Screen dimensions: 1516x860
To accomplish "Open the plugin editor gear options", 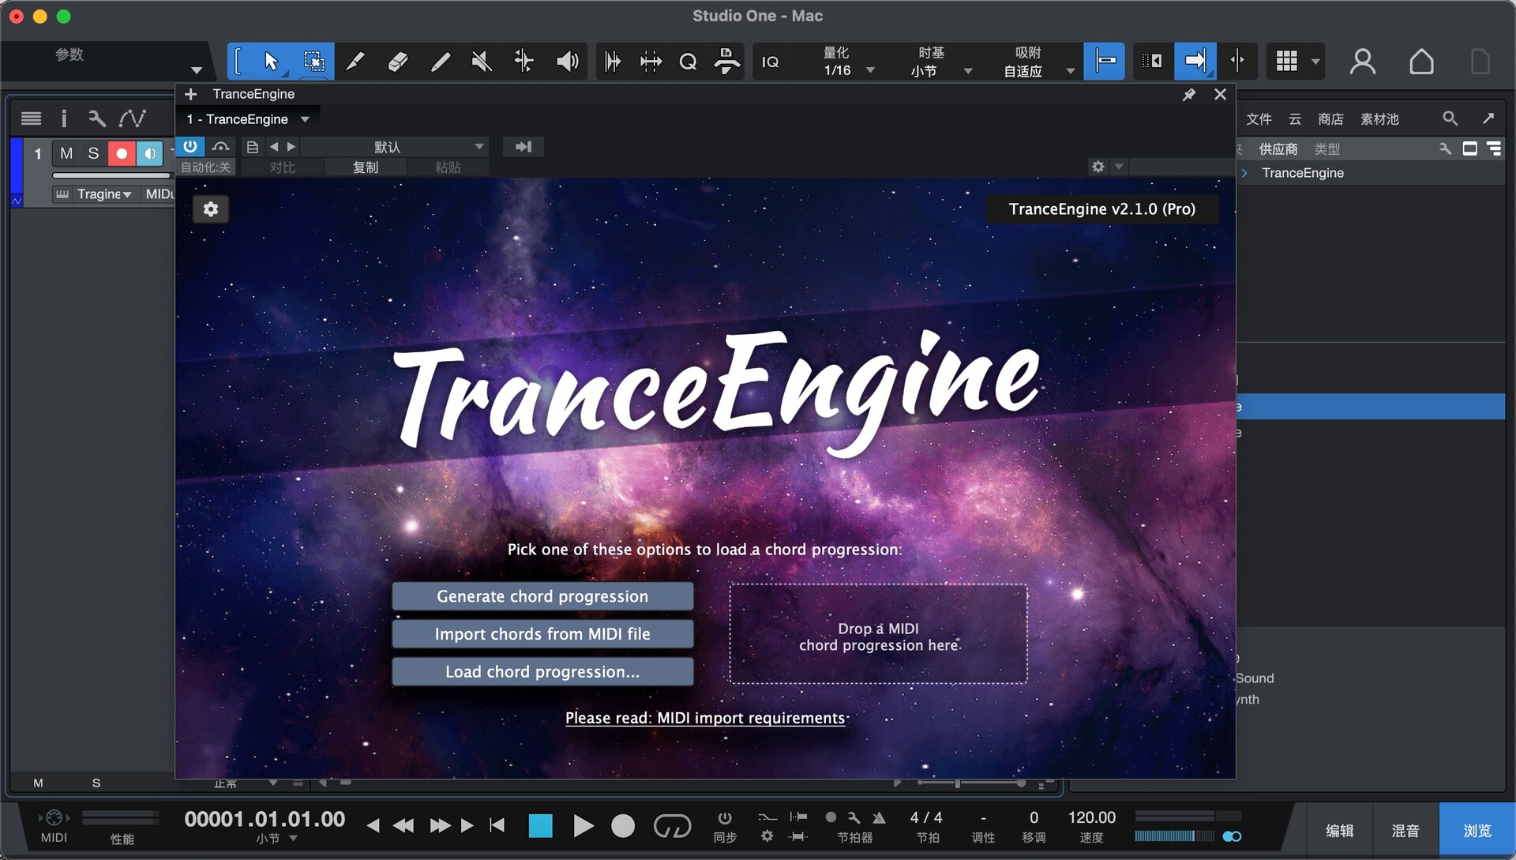I will tap(1098, 167).
